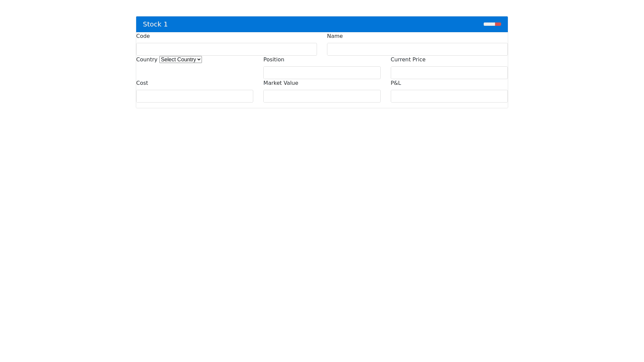
Task: Click the Current Price input box
Action: (449, 73)
